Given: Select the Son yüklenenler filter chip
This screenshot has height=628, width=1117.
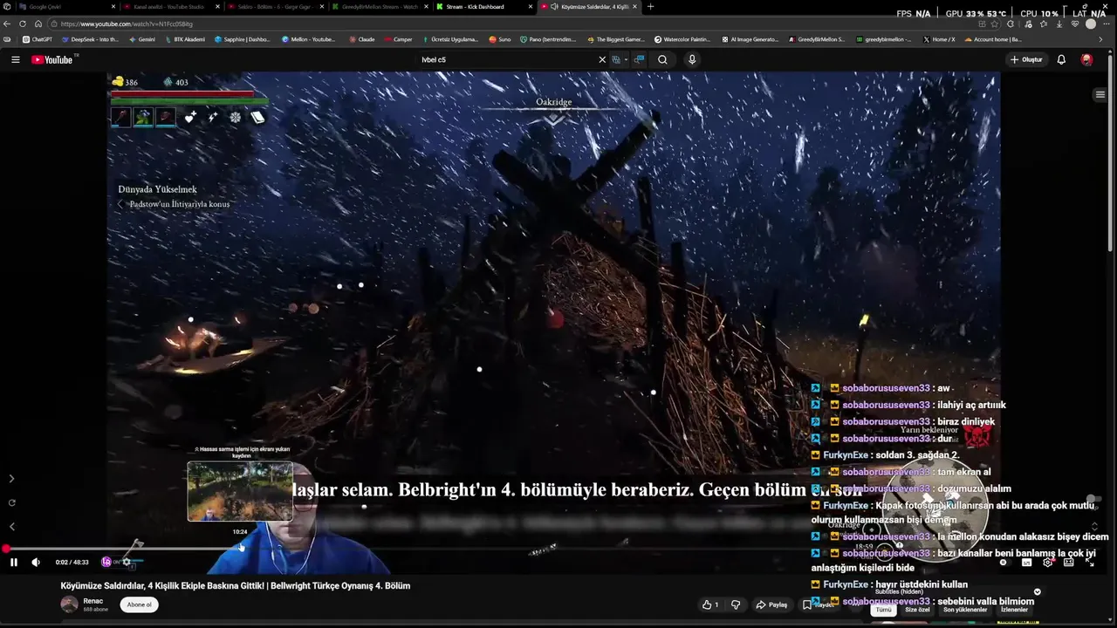Looking at the screenshot, I should 965,610.
